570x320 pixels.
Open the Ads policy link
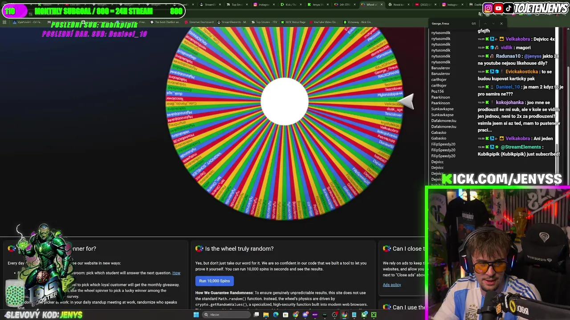coord(392,285)
